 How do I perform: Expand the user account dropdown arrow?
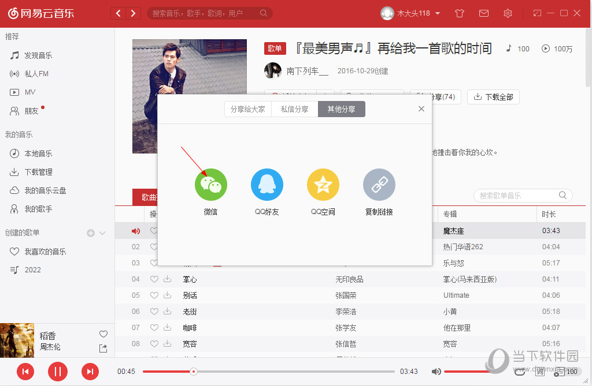click(x=438, y=13)
